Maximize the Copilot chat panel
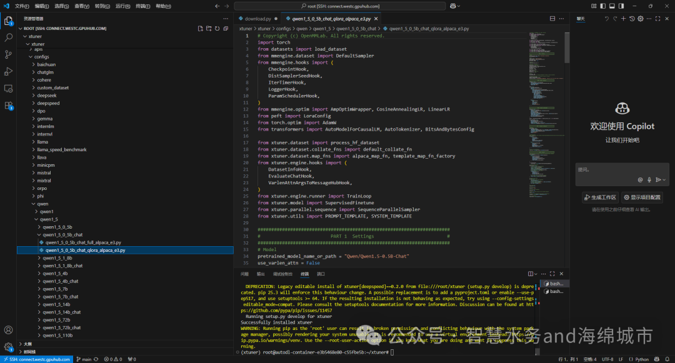Screen dimensions: 675x363 click(x=657, y=19)
